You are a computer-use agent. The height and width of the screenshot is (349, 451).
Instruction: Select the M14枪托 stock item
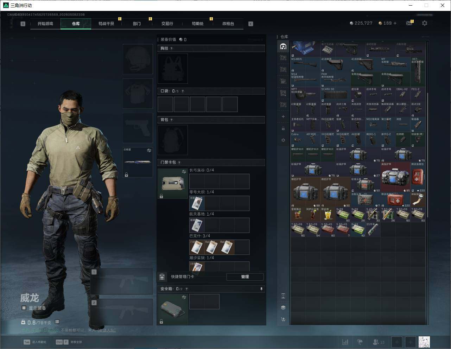pyautogui.click(x=306, y=64)
